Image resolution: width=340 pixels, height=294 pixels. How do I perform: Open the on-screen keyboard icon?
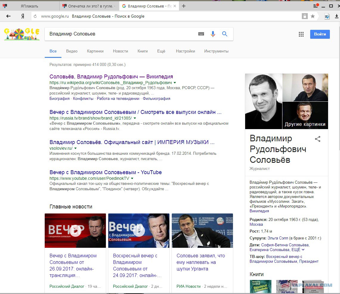pos(201,34)
